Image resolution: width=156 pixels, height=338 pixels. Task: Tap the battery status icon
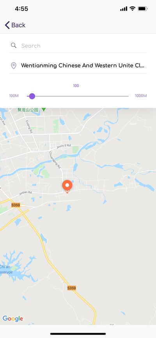(x=143, y=9)
